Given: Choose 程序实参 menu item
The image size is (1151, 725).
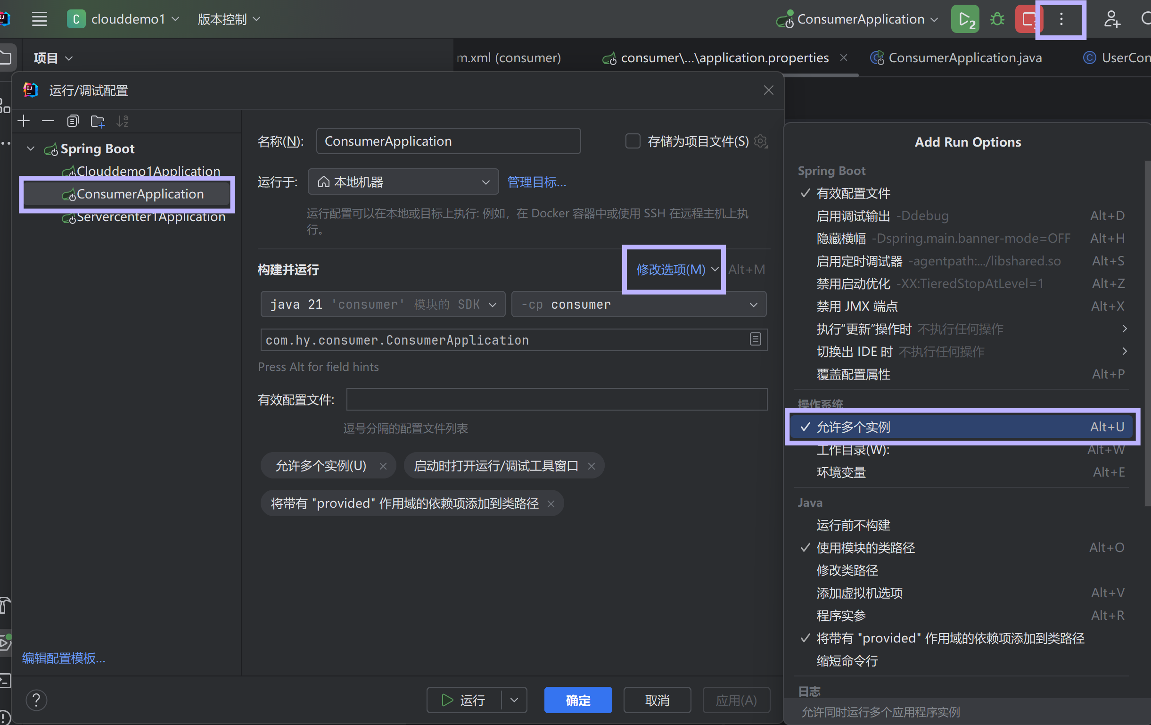Looking at the screenshot, I should coord(961,616).
